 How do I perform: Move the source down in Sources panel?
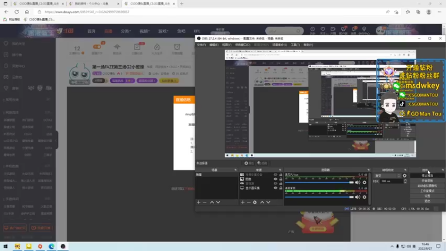268,202
